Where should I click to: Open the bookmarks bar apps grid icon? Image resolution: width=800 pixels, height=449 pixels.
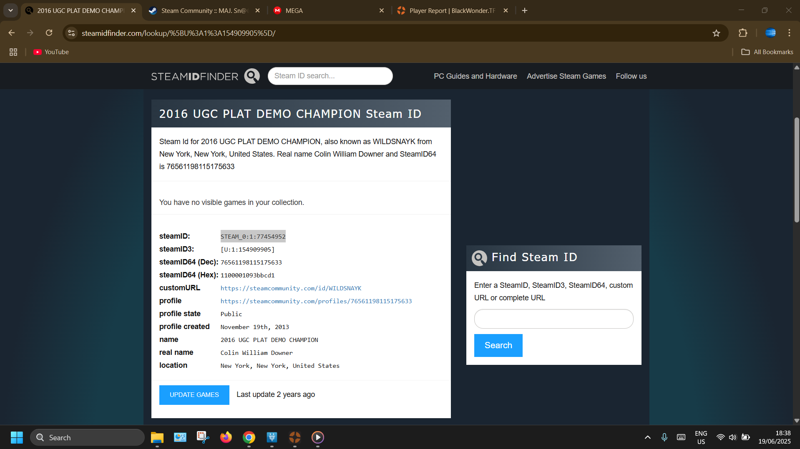(x=13, y=52)
